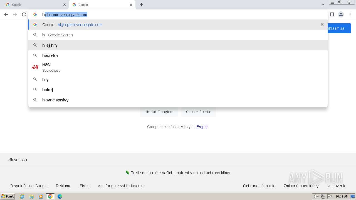Click the forward navigation arrow
The height and width of the screenshot is (200, 356).
tap(15, 14)
